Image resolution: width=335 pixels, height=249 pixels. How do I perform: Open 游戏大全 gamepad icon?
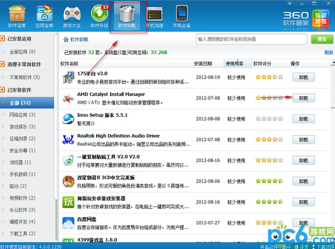(73, 17)
